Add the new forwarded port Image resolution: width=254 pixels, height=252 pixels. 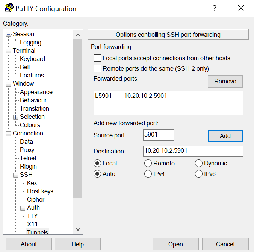point(225,136)
